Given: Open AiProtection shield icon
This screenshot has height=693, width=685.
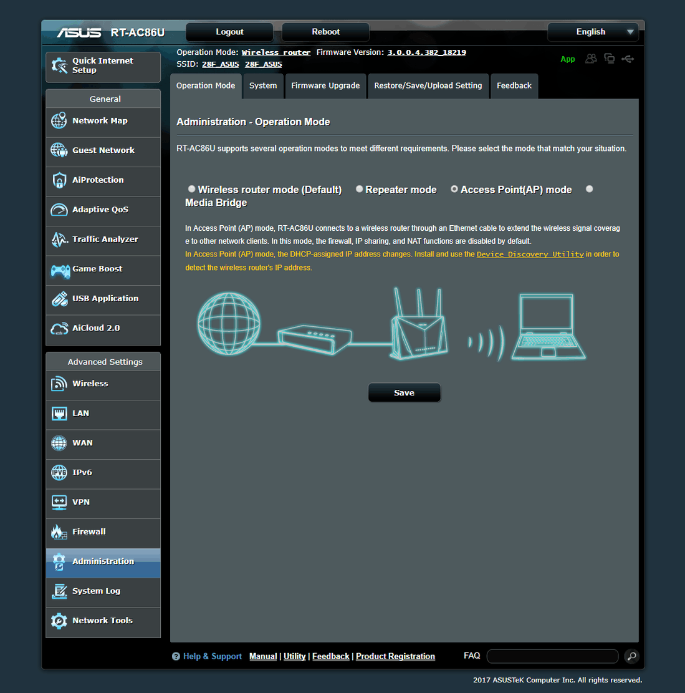Looking at the screenshot, I should (59, 180).
